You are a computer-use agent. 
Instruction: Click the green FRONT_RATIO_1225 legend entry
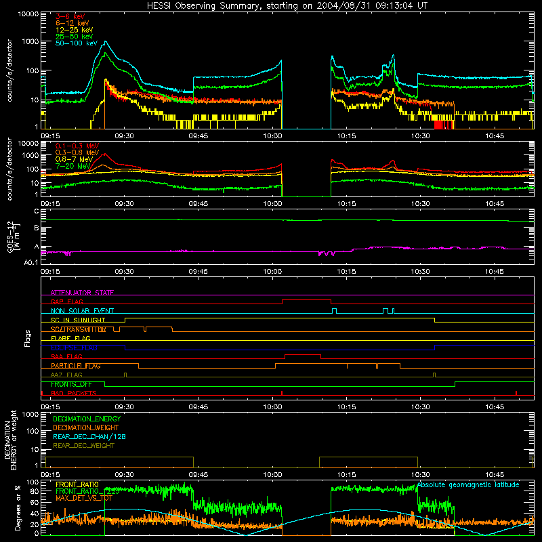(87, 491)
